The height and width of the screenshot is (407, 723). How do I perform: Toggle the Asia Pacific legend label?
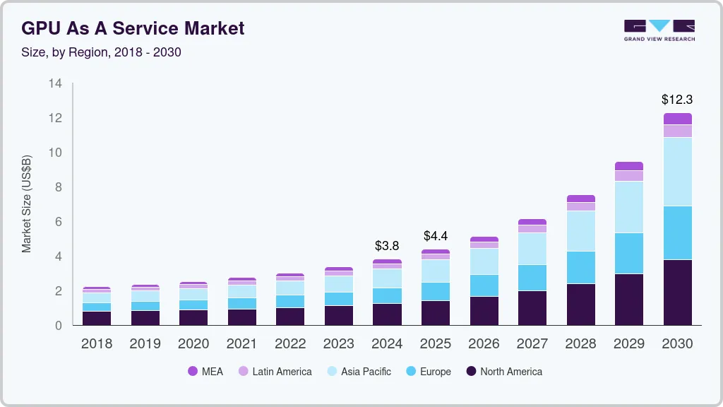coord(366,371)
